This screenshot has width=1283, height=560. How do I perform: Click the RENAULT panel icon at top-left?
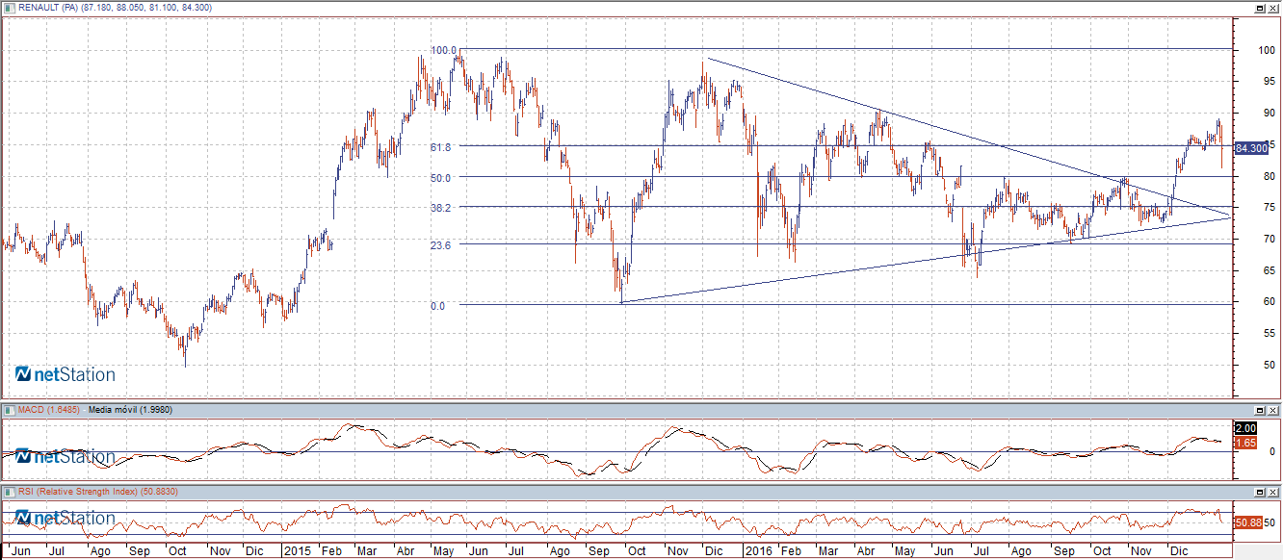point(9,7)
